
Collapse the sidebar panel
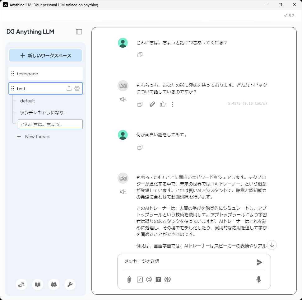(x=79, y=31)
